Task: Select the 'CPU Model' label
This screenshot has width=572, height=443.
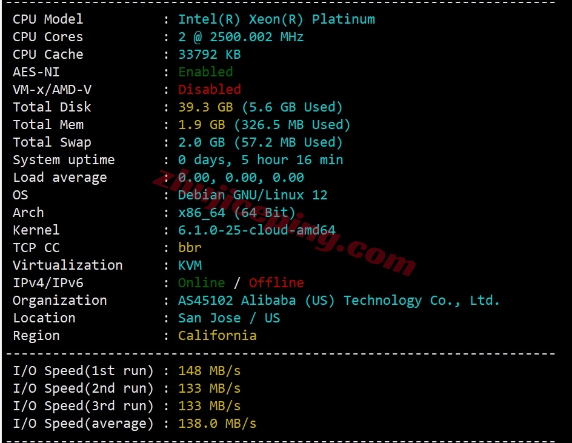Action: pos(48,19)
